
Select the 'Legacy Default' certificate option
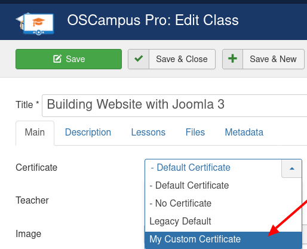click(223, 222)
